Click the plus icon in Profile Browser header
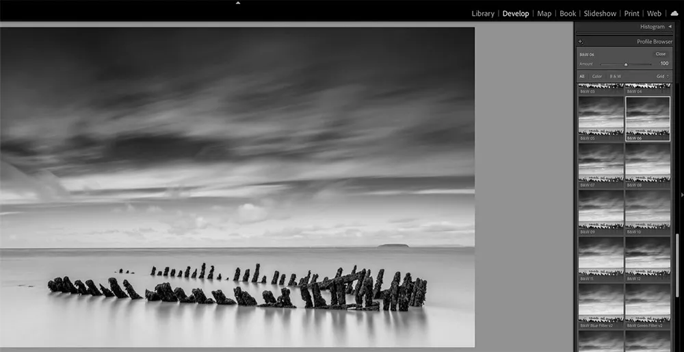Viewport: 684px width, 352px height. 581,42
